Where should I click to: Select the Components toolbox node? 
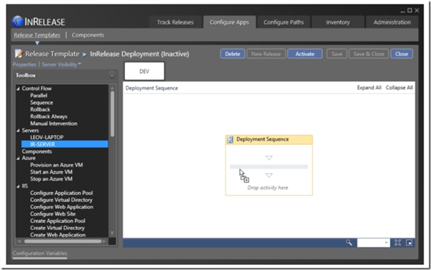(37, 152)
